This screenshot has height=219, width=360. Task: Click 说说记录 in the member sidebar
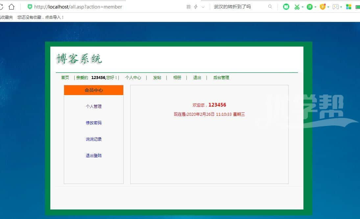coord(94,139)
